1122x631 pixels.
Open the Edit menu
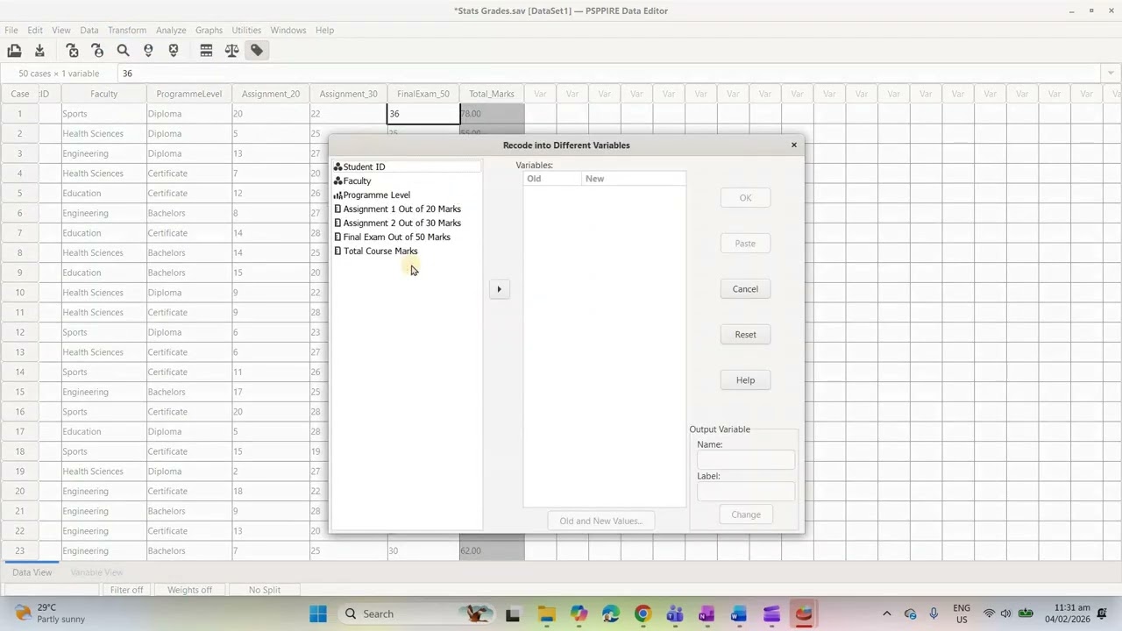[35, 30]
